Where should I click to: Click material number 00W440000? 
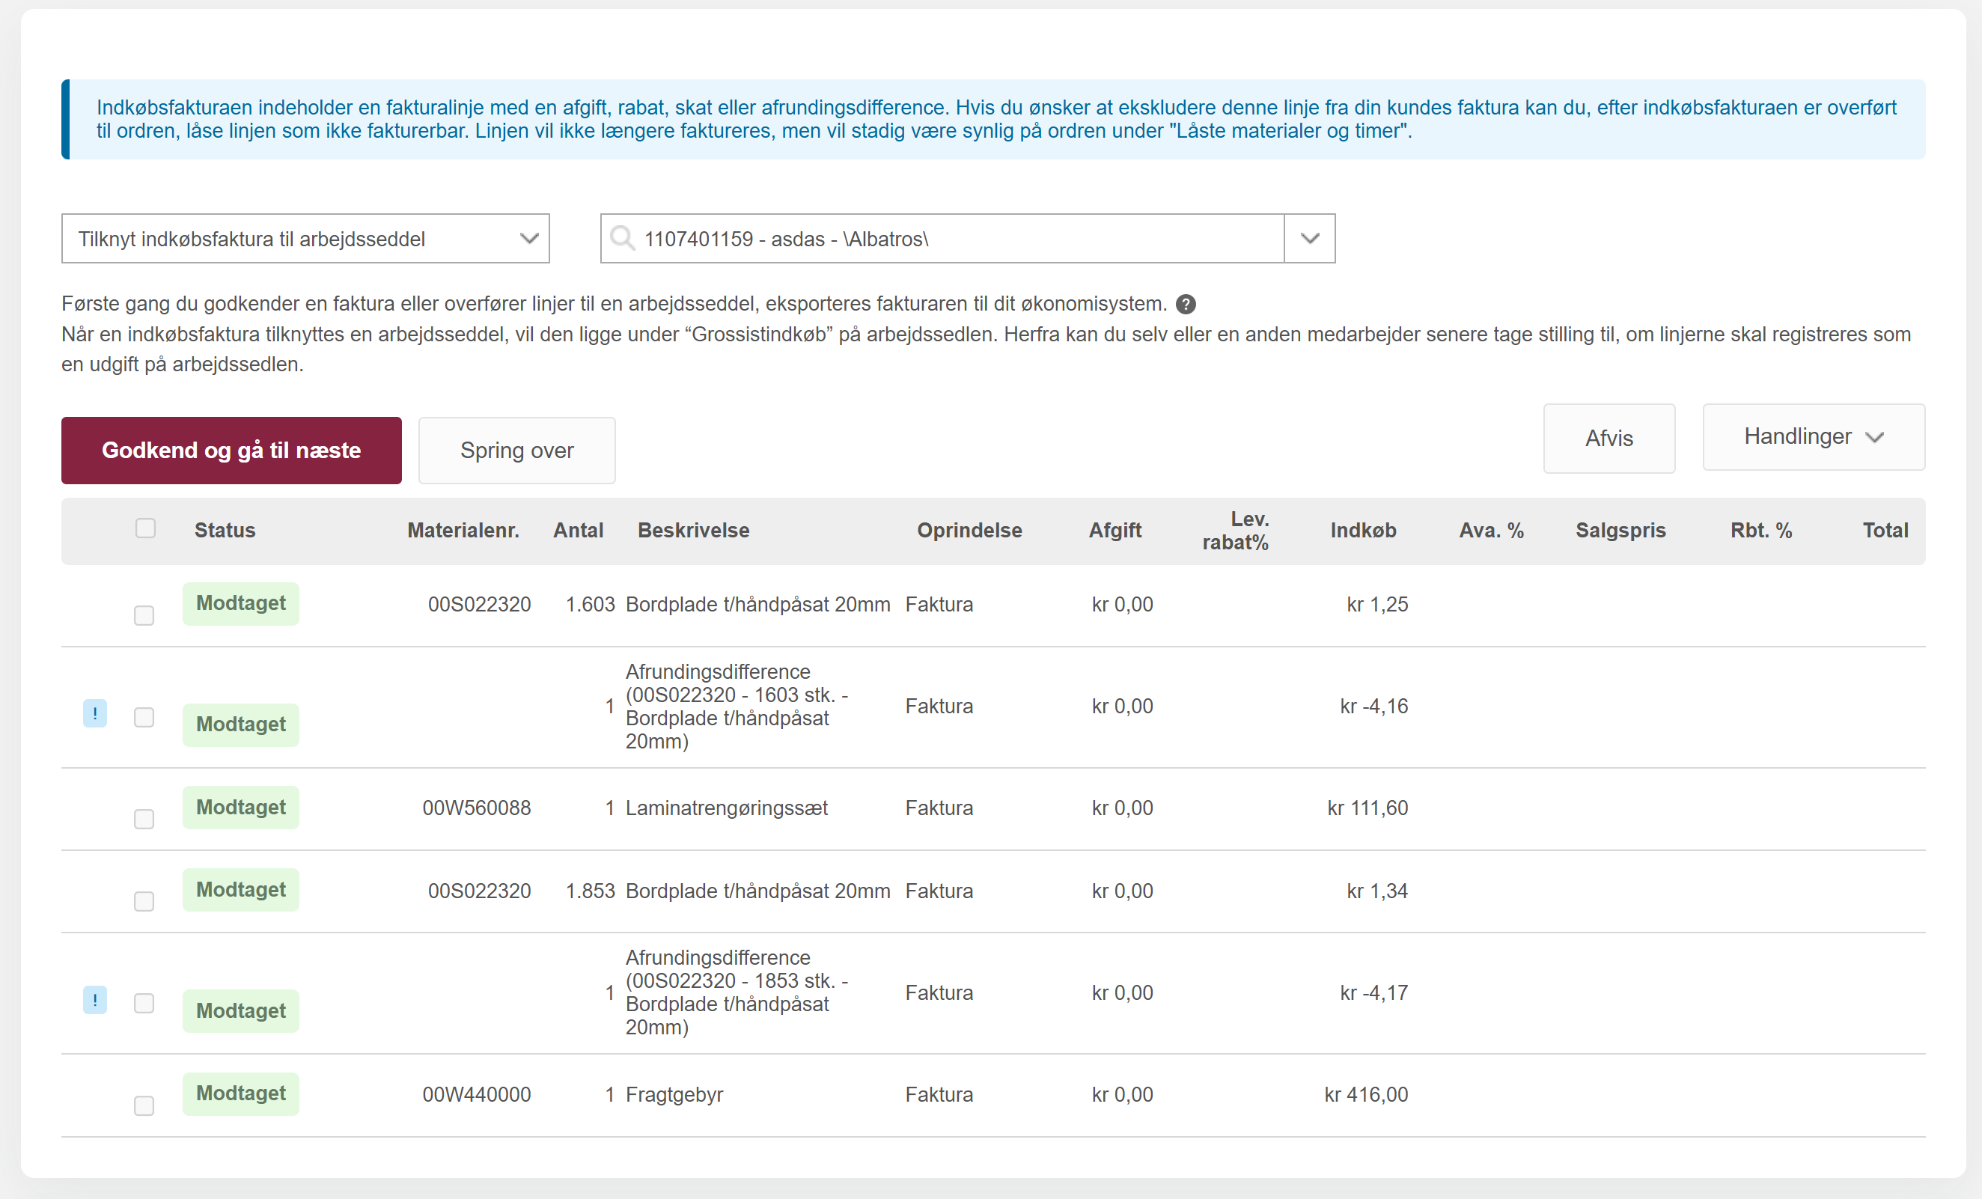click(476, 1094)
